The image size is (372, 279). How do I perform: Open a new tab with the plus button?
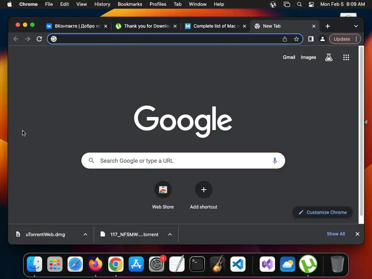tap(328, 26)
